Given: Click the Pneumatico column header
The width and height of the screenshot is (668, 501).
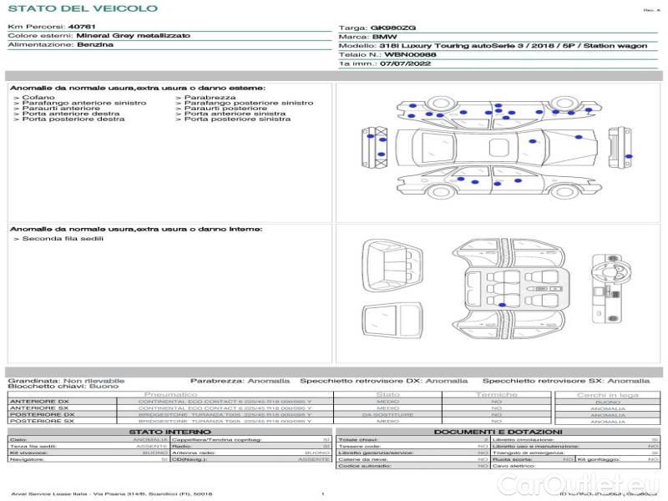Looking at the screenshot, I should [171, 394].
